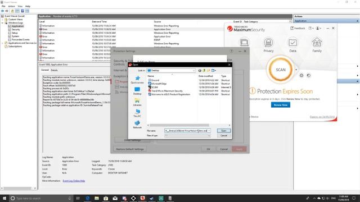Viewport: 360px width, 202px height.
Task: Click Open button in file dialog
Action: (224, 131)
